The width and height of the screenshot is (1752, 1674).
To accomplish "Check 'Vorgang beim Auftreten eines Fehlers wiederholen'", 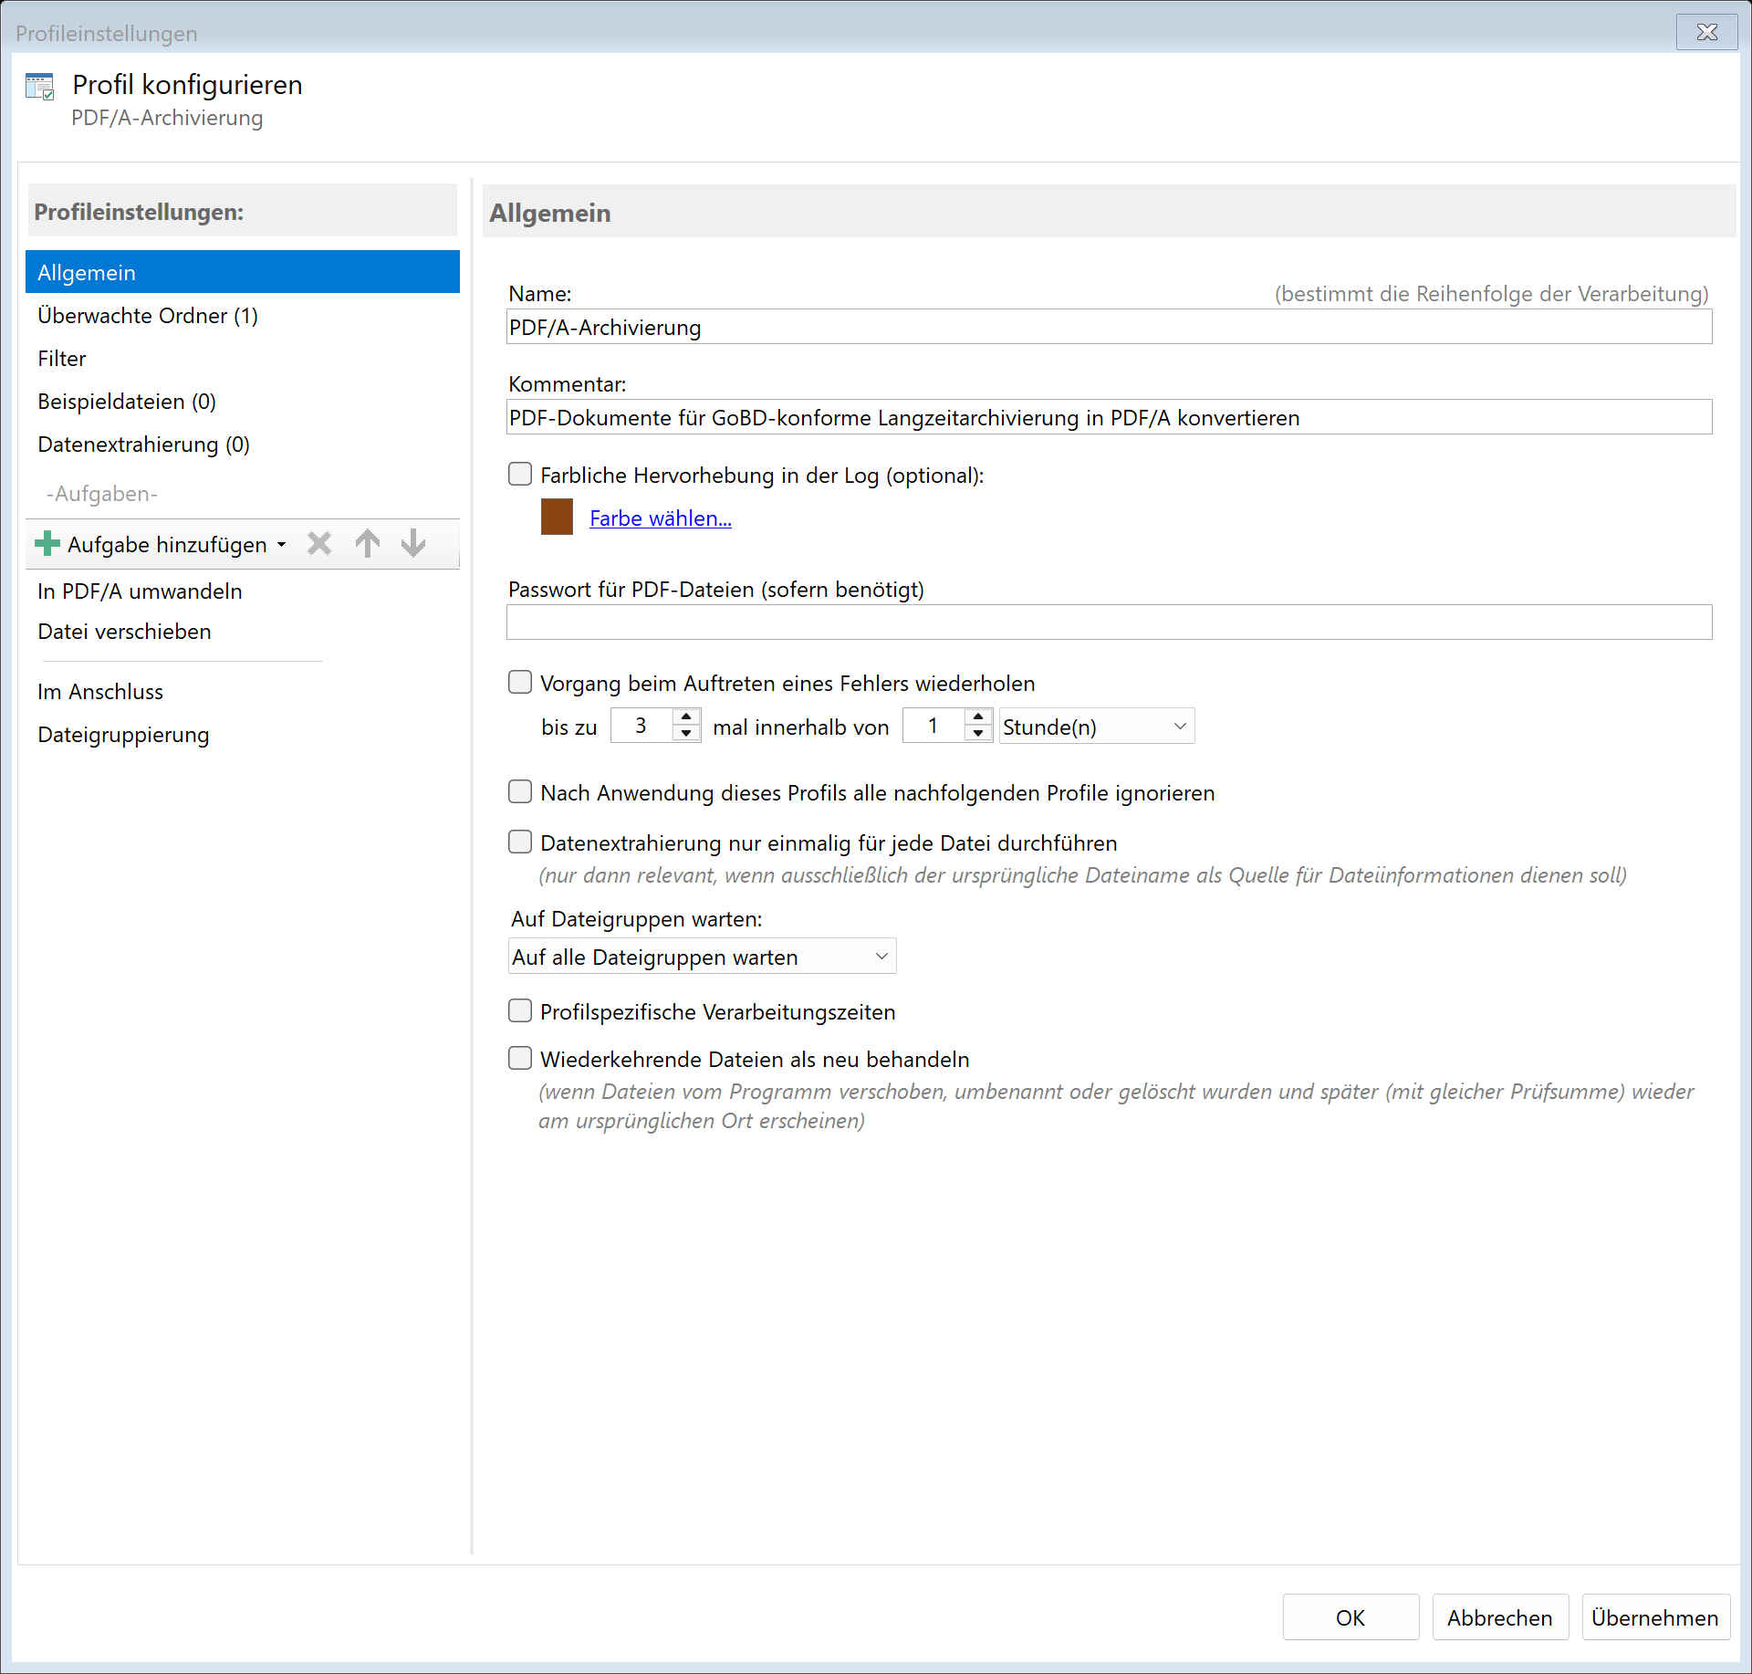I will tap(520, 682).
